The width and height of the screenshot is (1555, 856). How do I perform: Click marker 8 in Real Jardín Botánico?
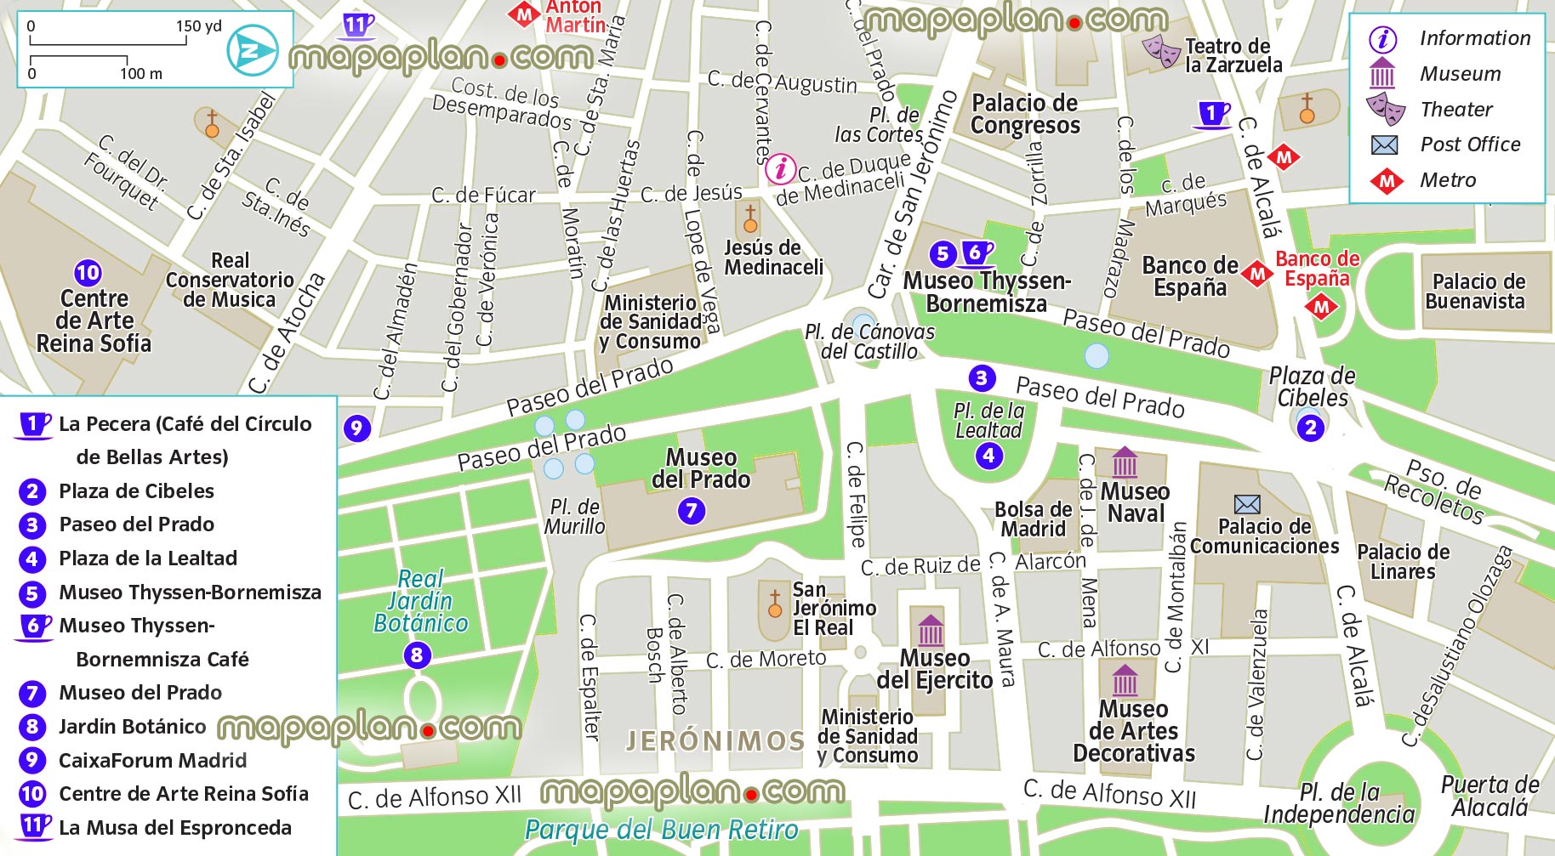coord(416,655)
